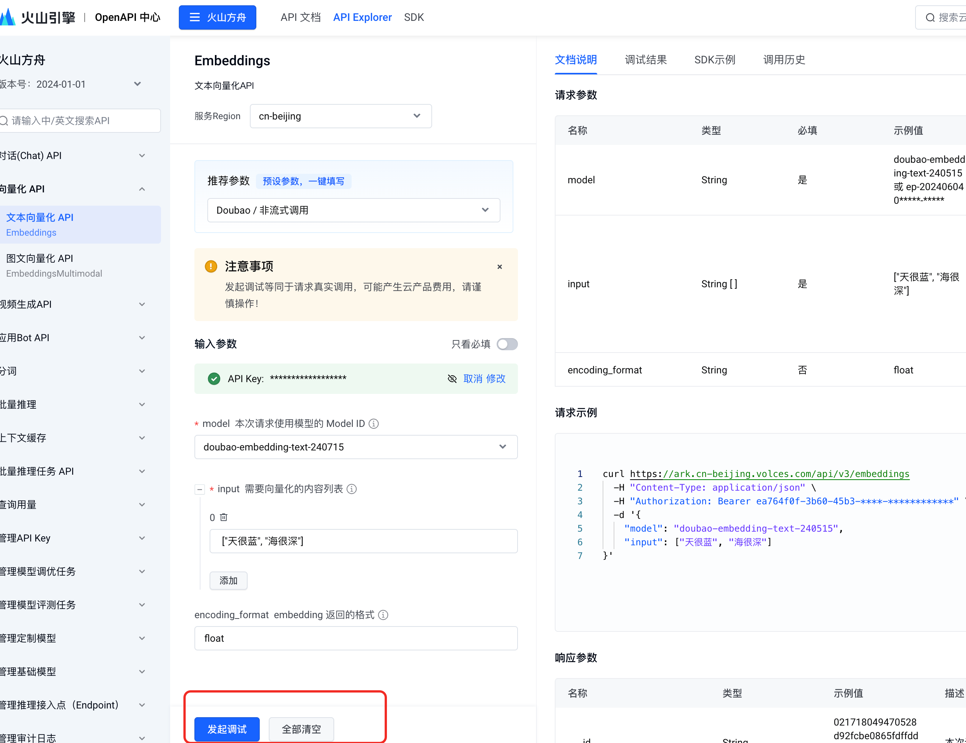The height and width of the screenshot is (743, 966).
Task: Collapse the 向量化 API section
Action: [142, 189]
